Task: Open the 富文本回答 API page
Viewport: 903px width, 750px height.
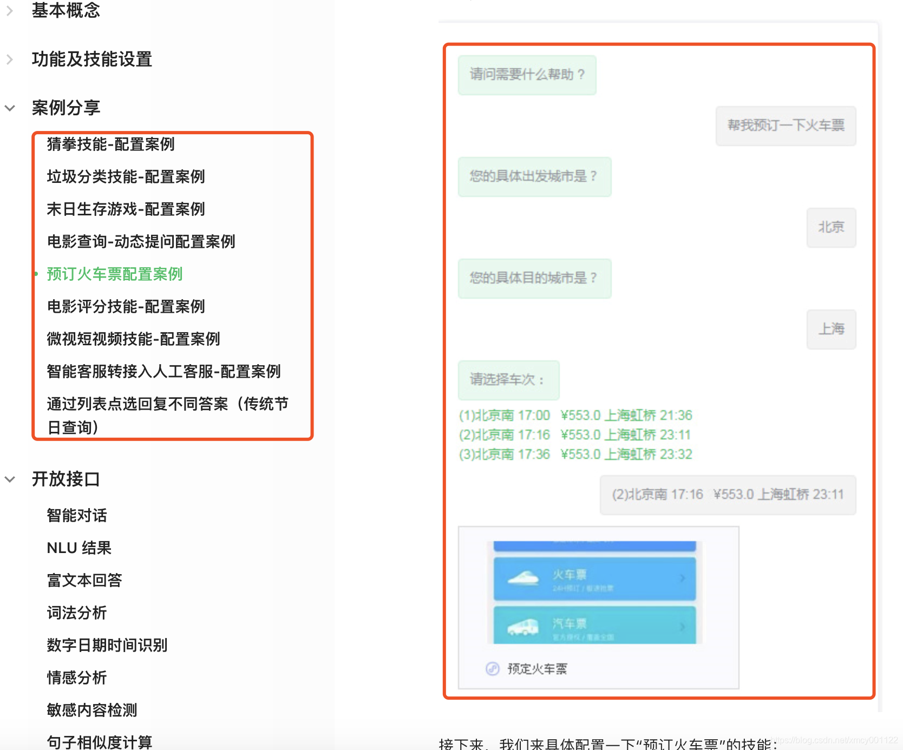Action: [84, 581]
